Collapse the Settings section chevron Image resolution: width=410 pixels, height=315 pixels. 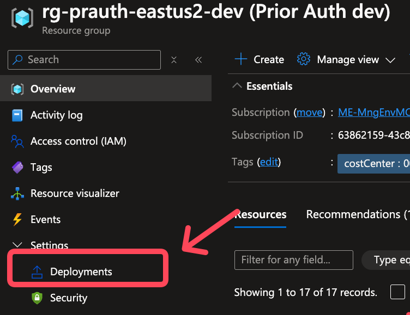[x=17, y=245]
